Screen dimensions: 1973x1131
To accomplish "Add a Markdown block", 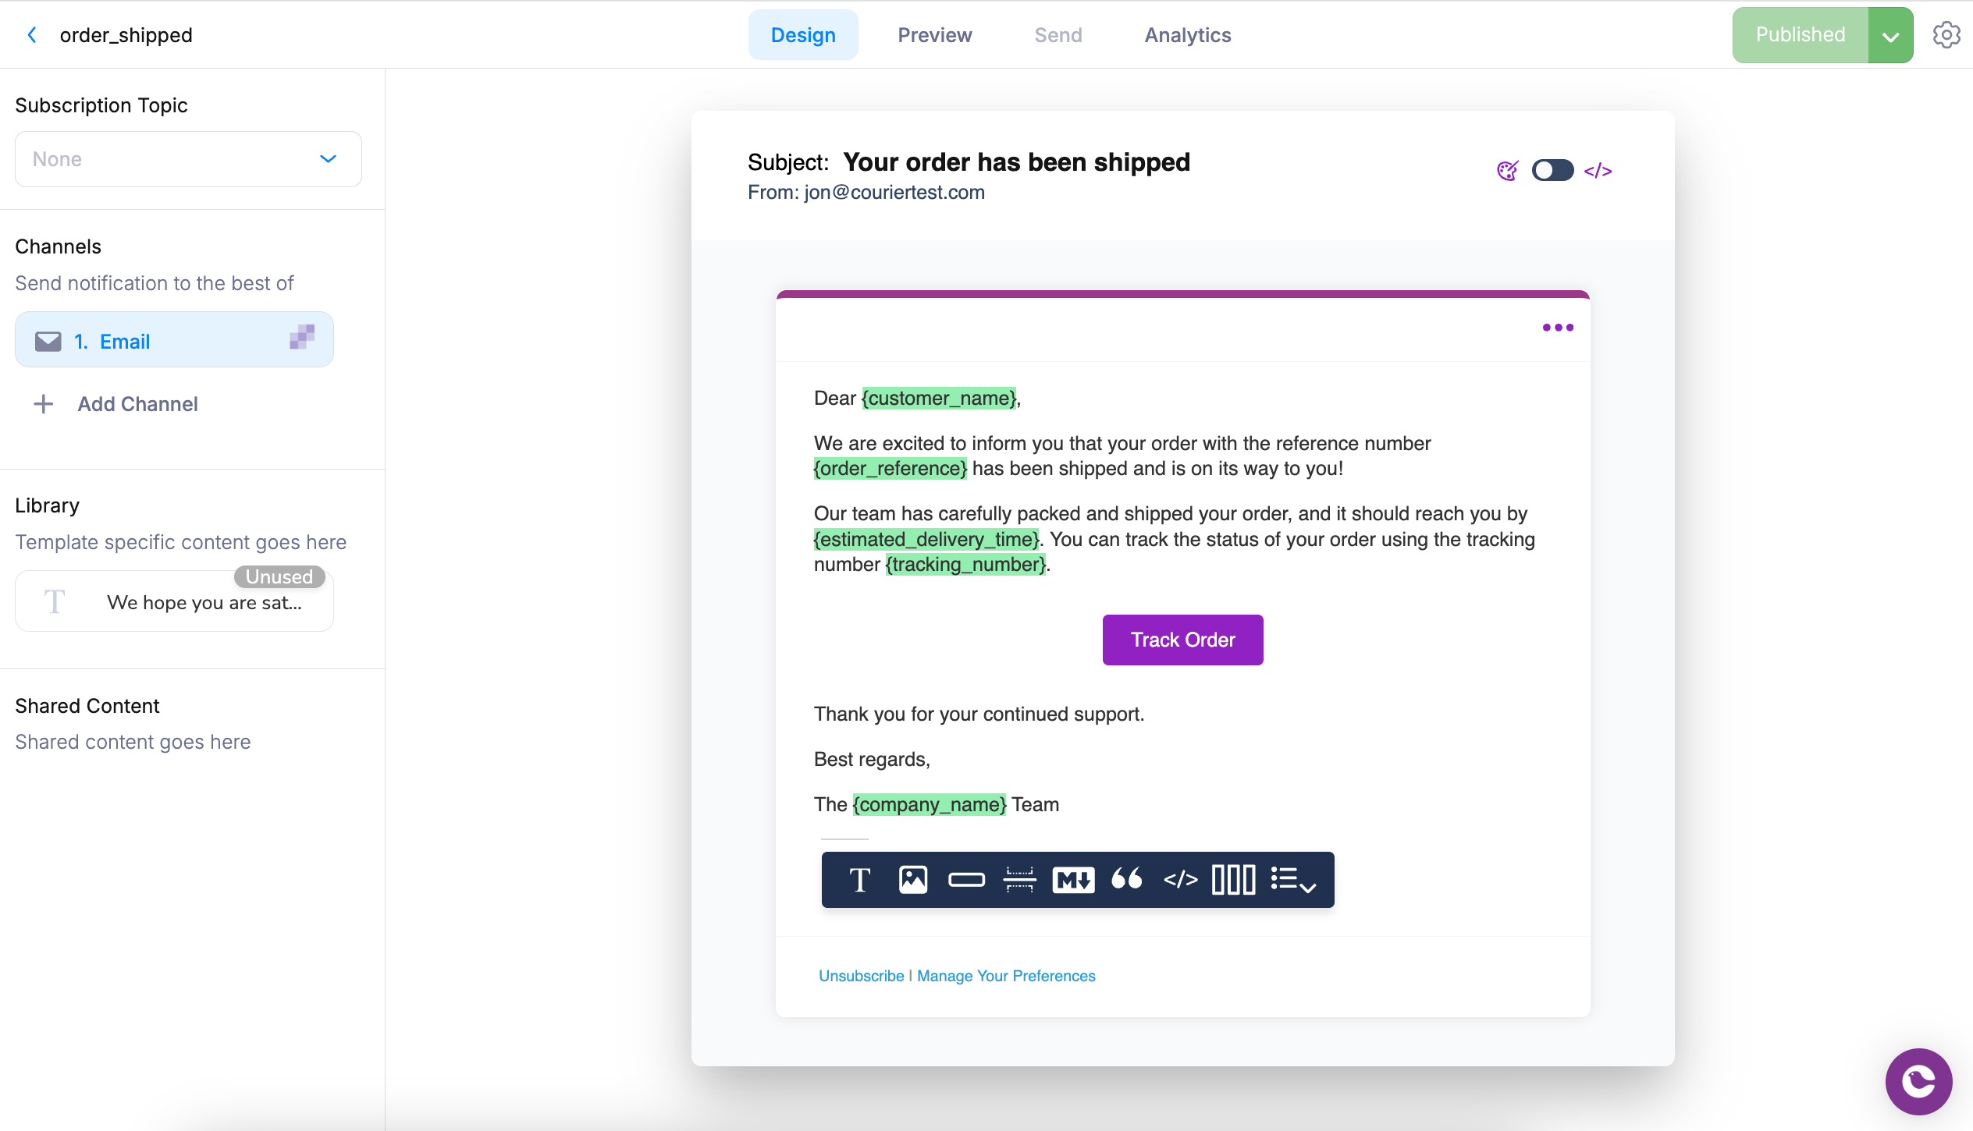I will [1072, 880].
